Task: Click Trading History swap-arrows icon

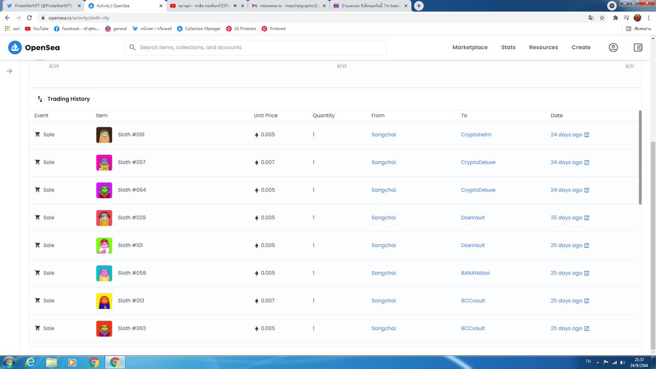Action: (40, 99)
